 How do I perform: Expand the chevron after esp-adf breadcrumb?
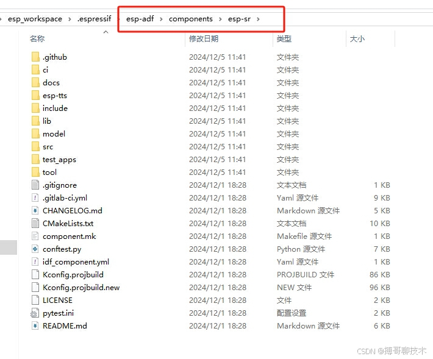pyautogui.click(x=161, y=19)
